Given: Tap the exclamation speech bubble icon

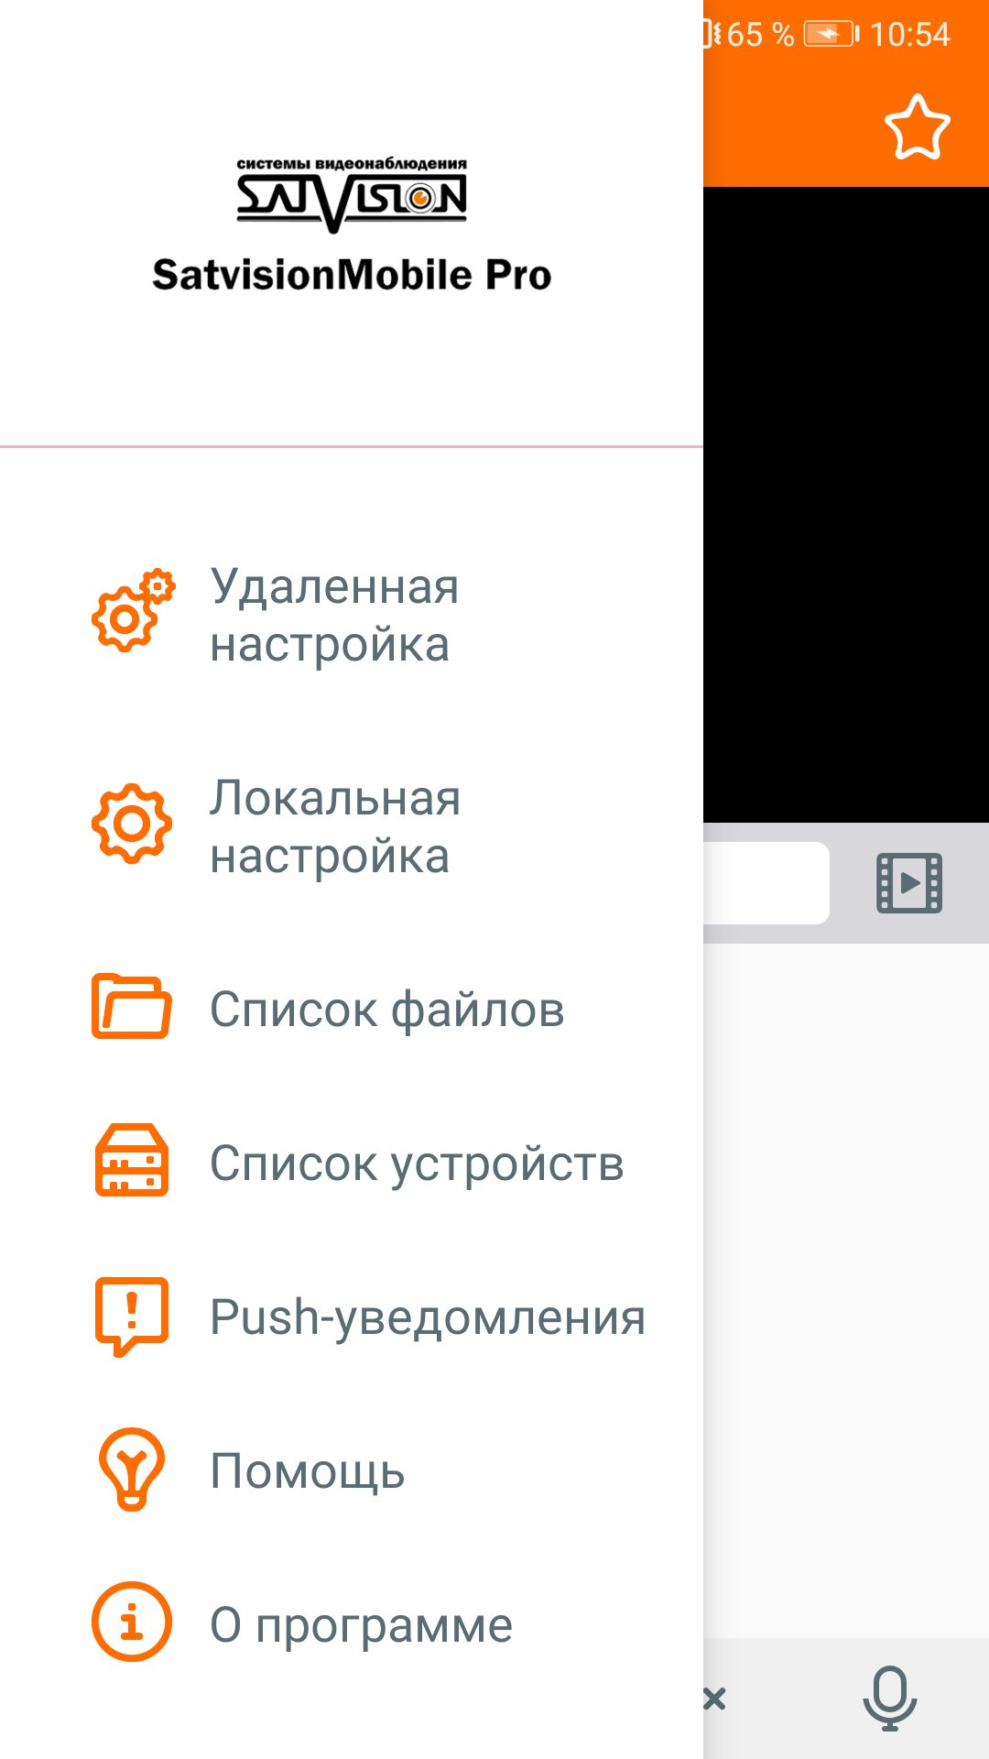Looking at the screenshot, I should pos(132,1315).
